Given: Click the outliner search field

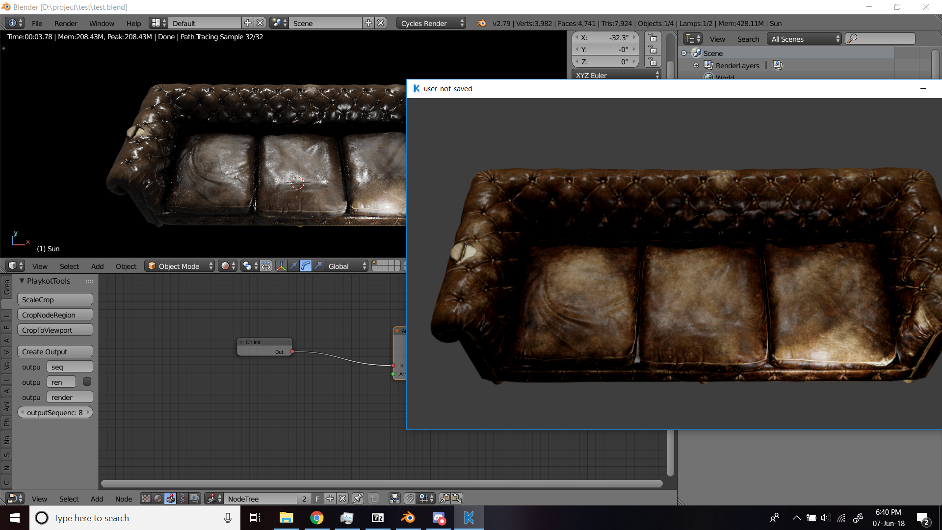Looking at the screenshot, I should 881,39.
